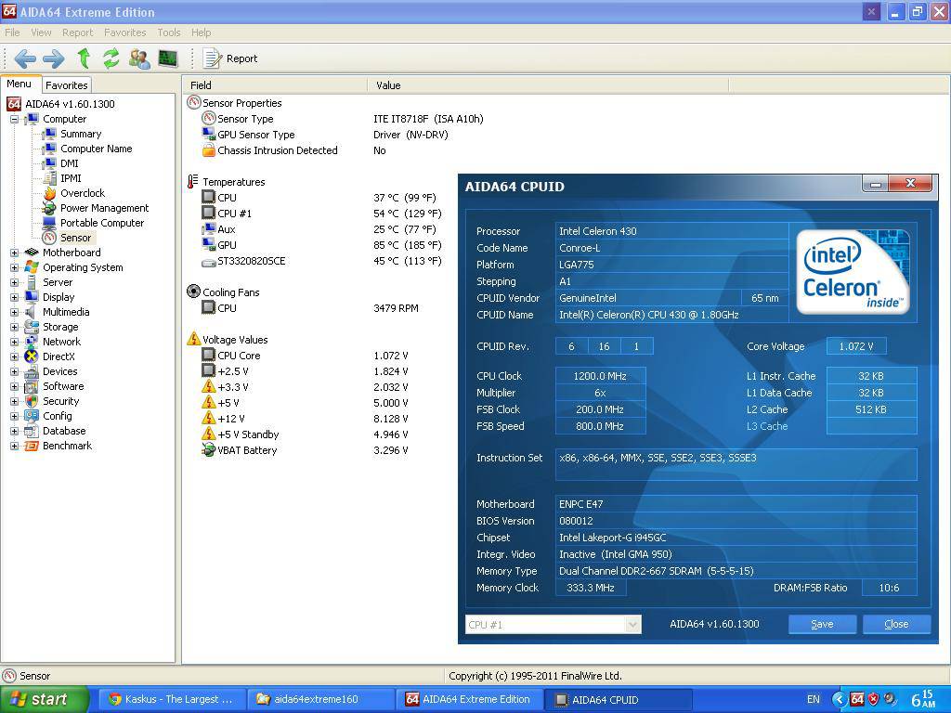Click the AIDA64 v1.60.1300 root icon
The image size is (951, 713).
click(x=14, y=104)
